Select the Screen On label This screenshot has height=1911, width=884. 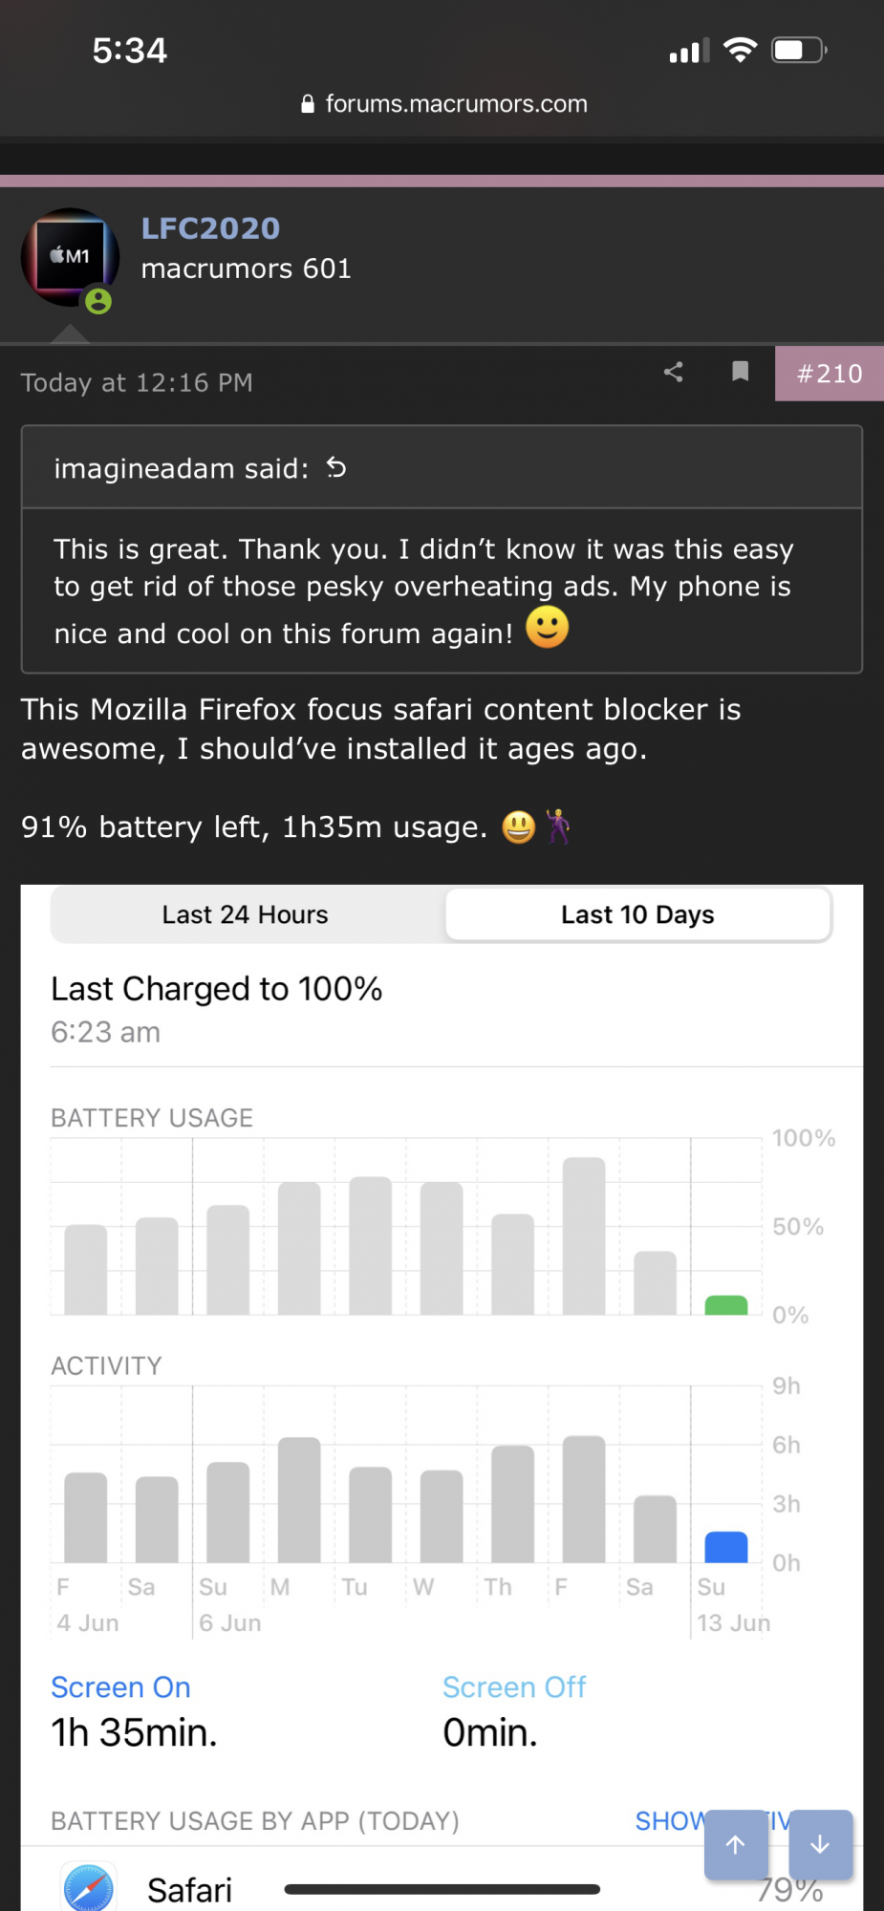click(x=120, y=1687)
